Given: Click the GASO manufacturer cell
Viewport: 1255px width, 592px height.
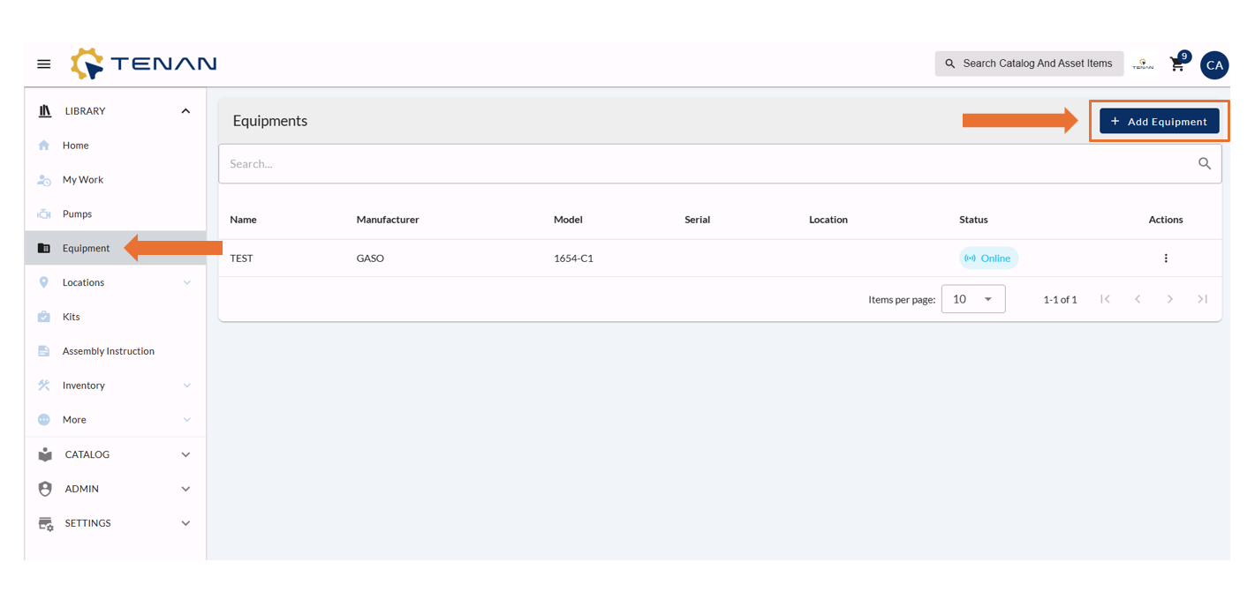Looking at the screenshot, I should 370,259.
